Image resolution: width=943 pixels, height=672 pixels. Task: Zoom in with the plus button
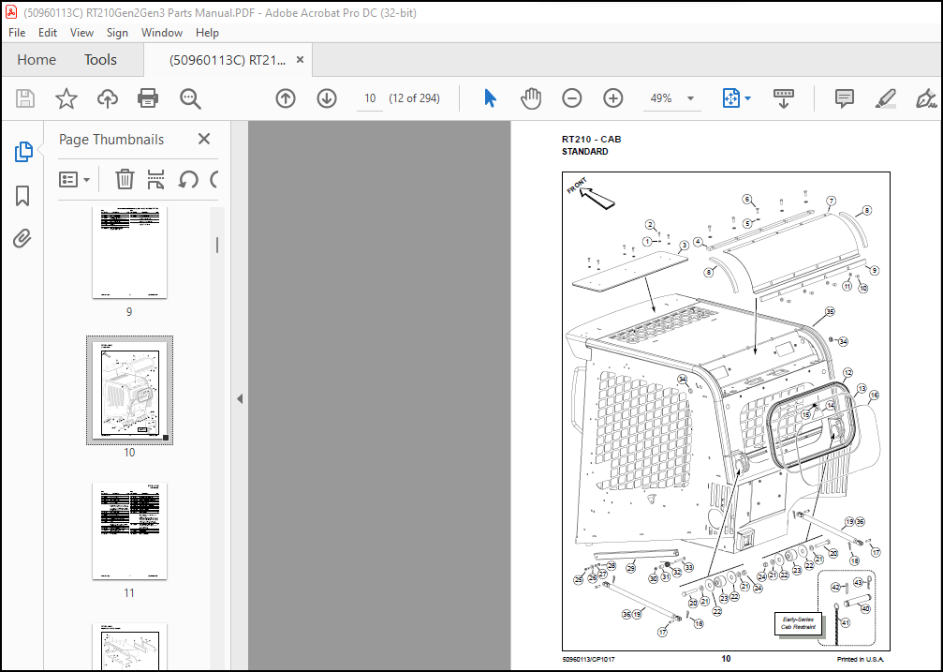pos(612,98)
